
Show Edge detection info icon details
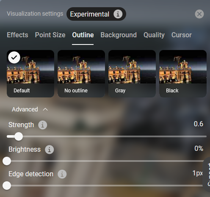(x=62, y=174)
